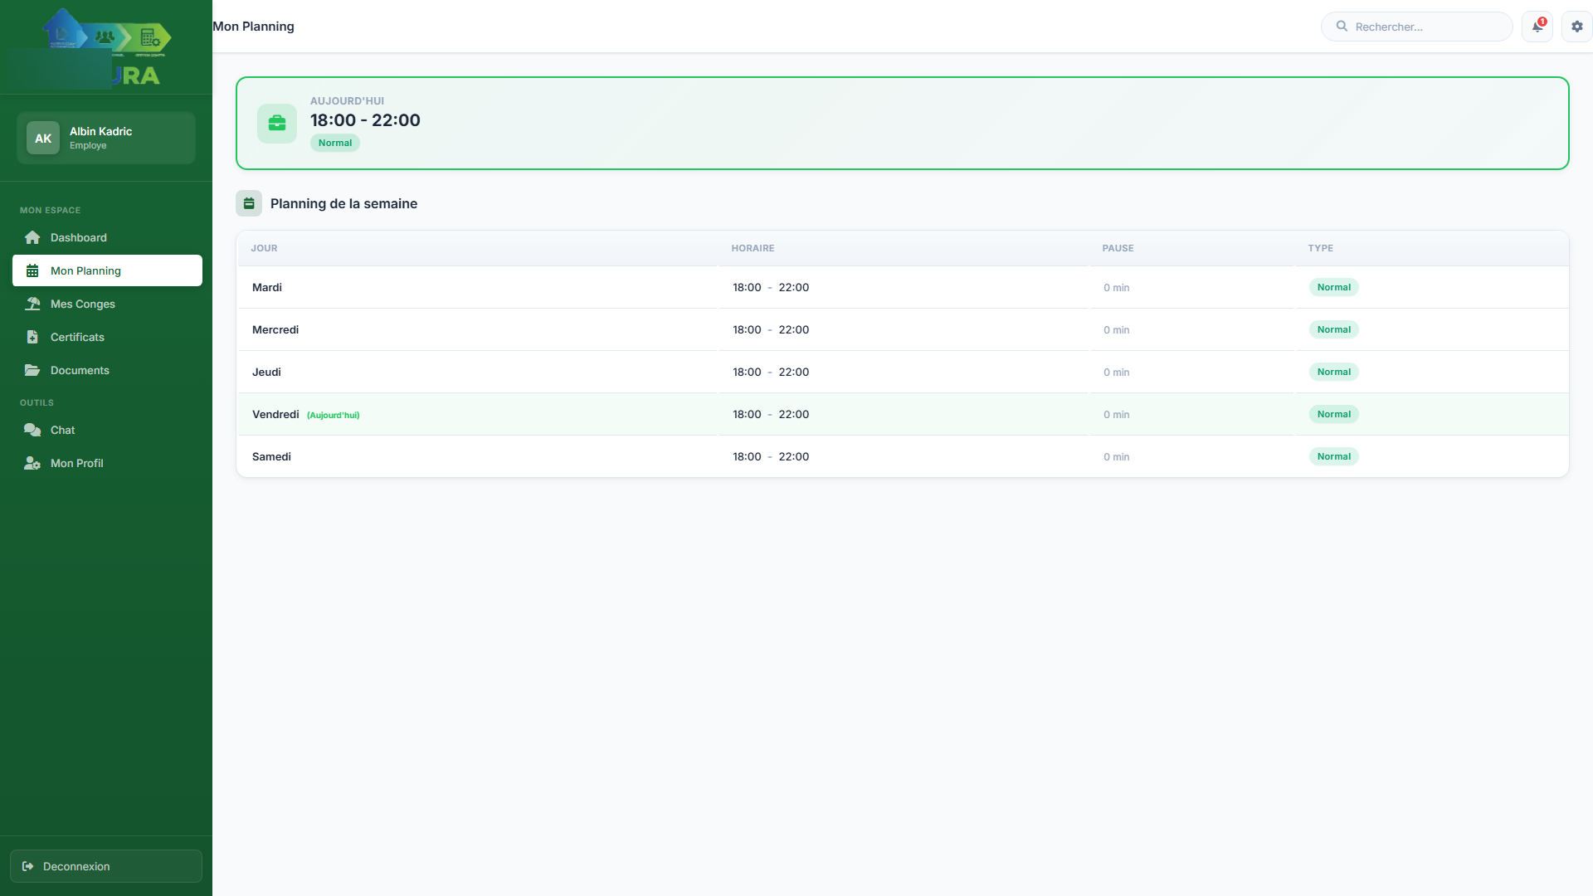
Task: Open settings via gear icon
Action: pos(1576,27)
